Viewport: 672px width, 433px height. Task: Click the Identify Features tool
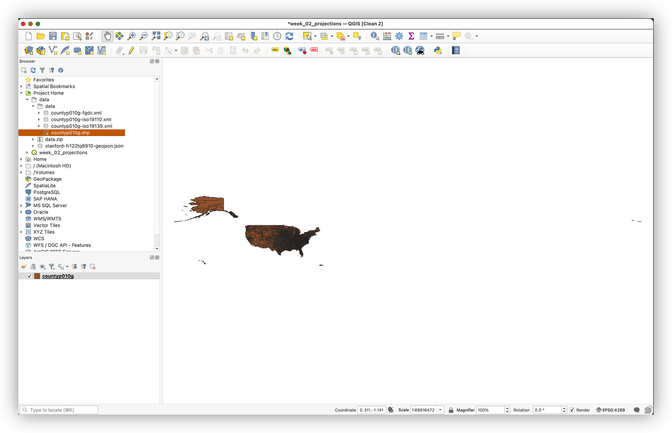[375, 36]
